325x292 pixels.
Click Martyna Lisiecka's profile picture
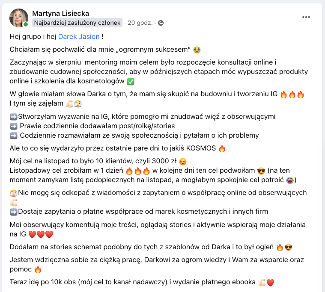(x=18, y=18)
